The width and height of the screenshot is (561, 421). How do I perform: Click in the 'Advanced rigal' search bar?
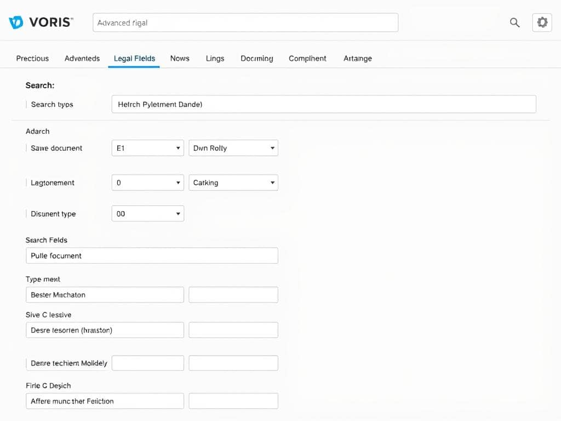click(x=245, y=22)
